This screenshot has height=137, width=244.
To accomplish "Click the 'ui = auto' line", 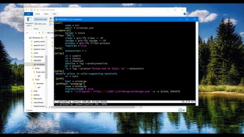I will (x=72, y=76).
